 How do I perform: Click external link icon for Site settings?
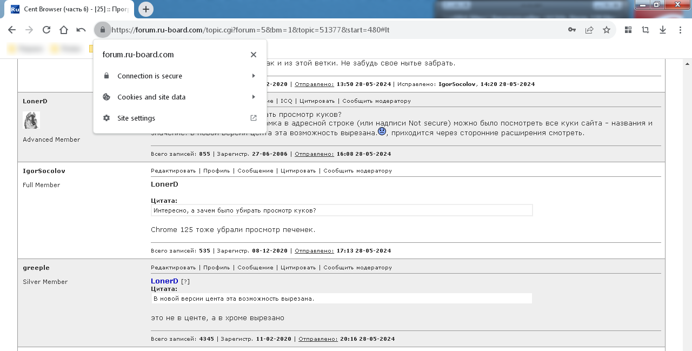click(254, 118)
